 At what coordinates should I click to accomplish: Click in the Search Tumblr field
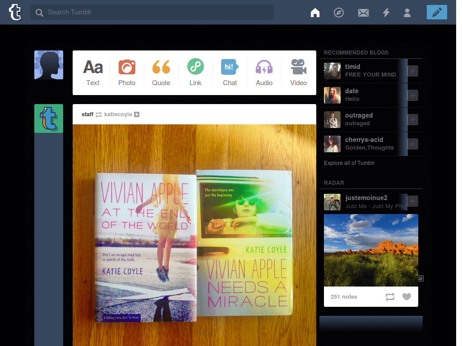152,12
